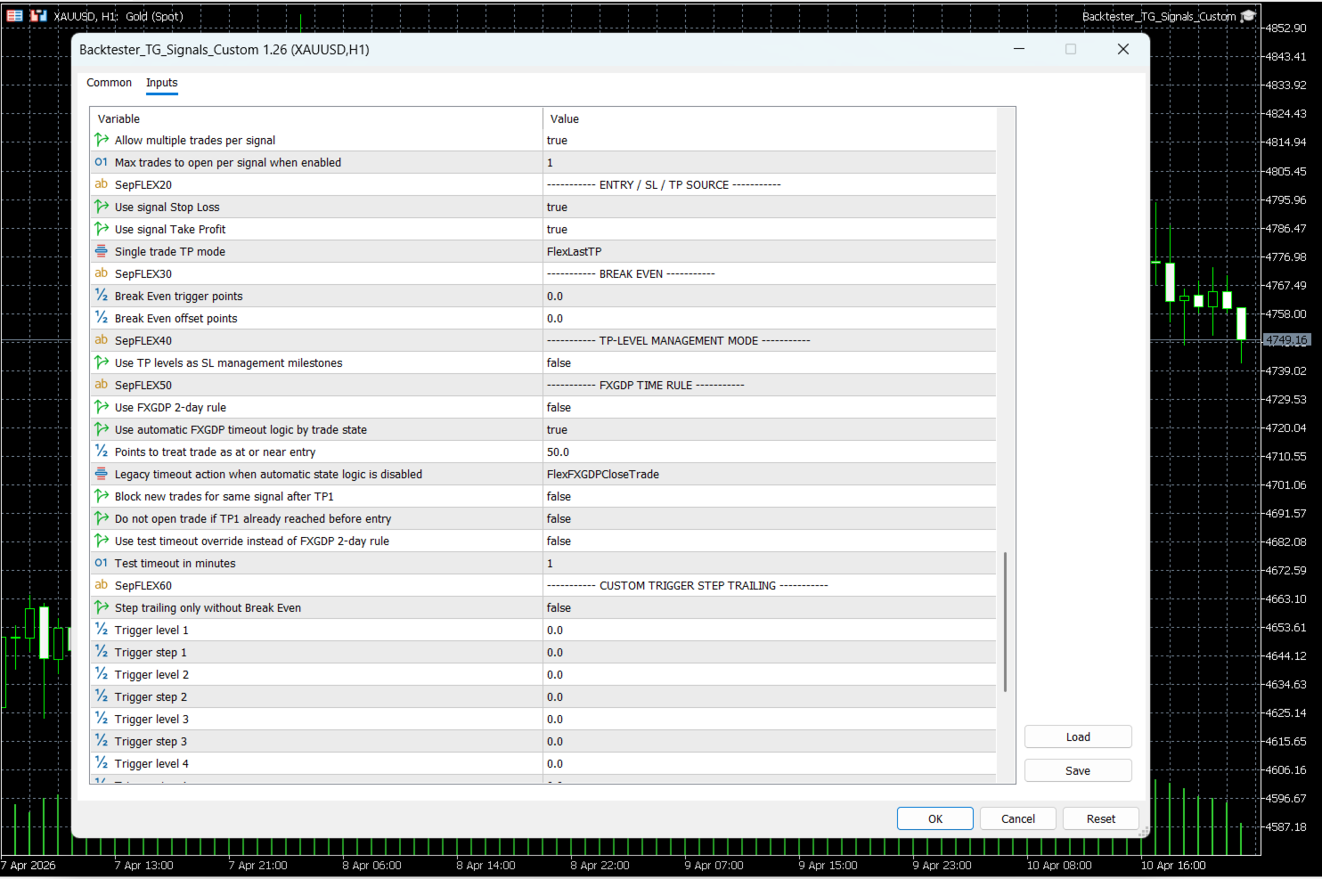The width and height of the screenshot is (1322, 879).
Task: Click the inputs list vertical scrollbar thumb
Action: pos(1006,622)
